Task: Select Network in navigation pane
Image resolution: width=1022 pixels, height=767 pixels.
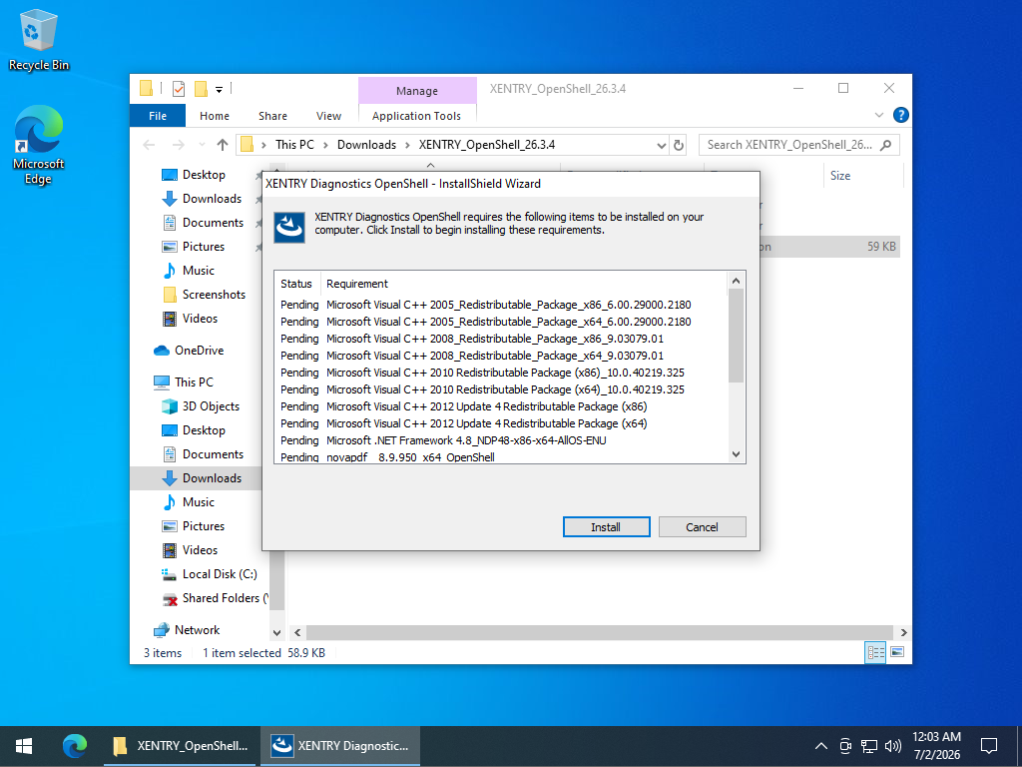Action: 197,630
